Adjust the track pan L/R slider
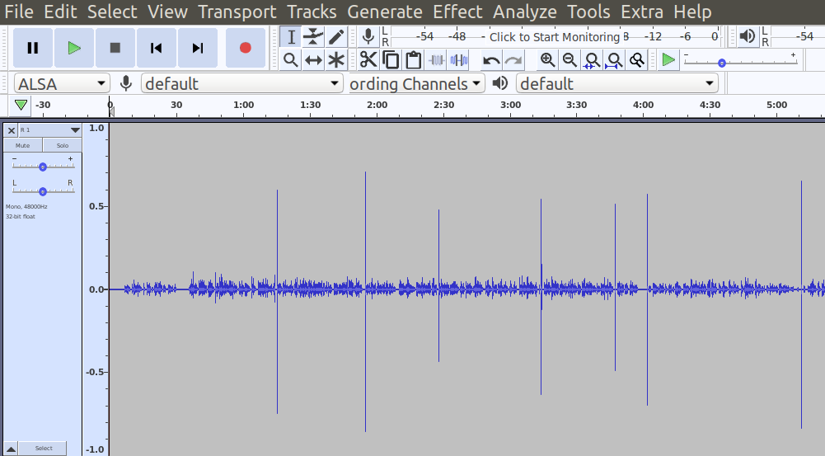 tap(43, 191)
